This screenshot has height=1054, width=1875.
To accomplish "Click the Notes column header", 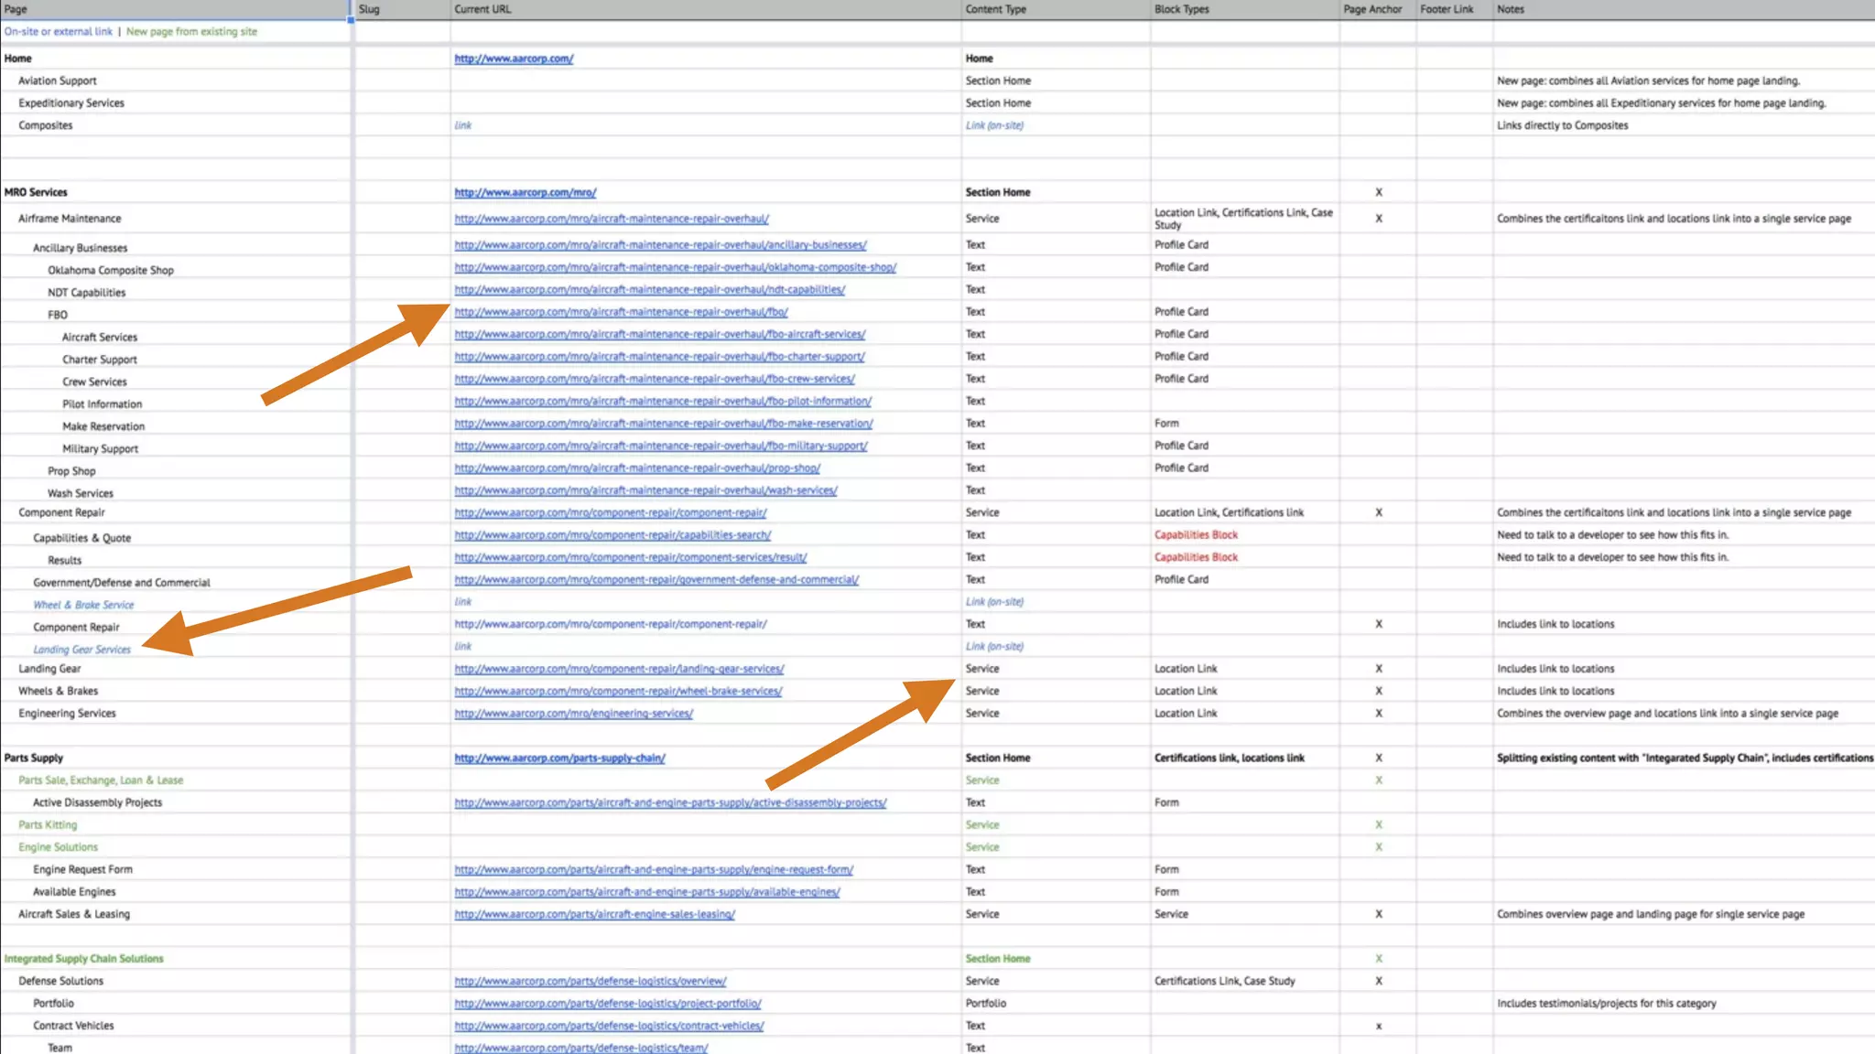I will pos(1511,9).
